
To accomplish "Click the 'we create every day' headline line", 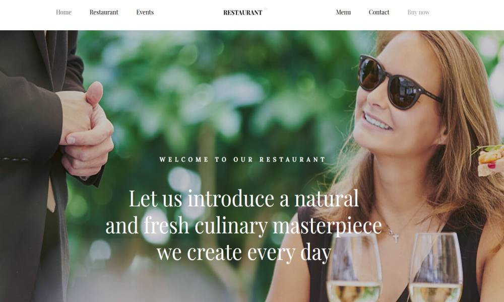I will click(x=244, y=253).
